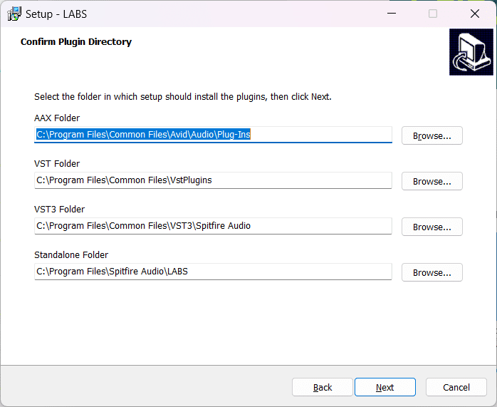The width and height of the screenshot is (497, 407).
Task: Click the "Setup - LABS" title text
Action: (x=56, y=14)
